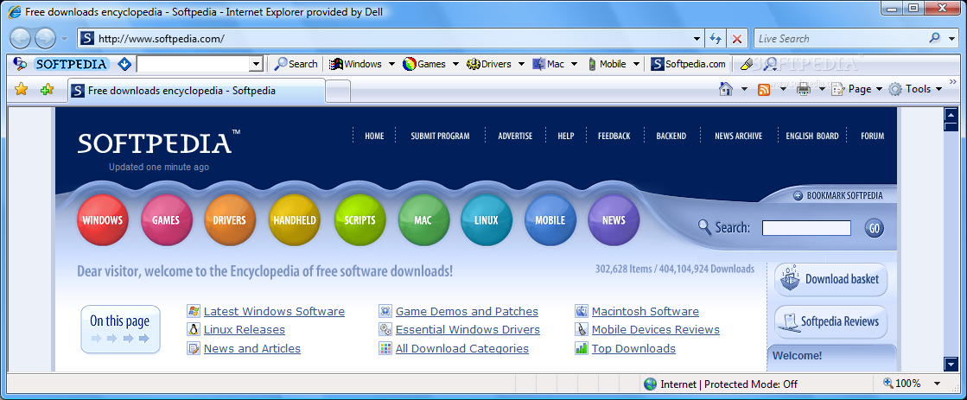Click the Add to Favorites icon
This screenshot has height=400, width=967.
click(x=47, y=89)
